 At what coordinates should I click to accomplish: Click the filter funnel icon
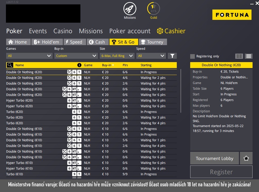(x=172, y=56)
